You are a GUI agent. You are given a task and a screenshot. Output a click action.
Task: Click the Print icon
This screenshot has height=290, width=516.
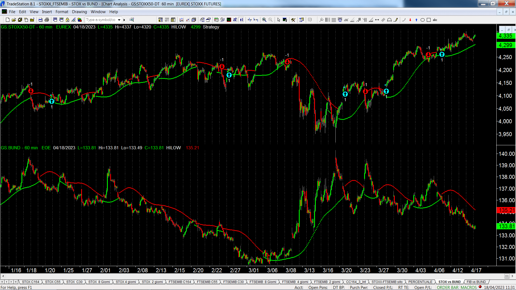(x=46, y=20)
